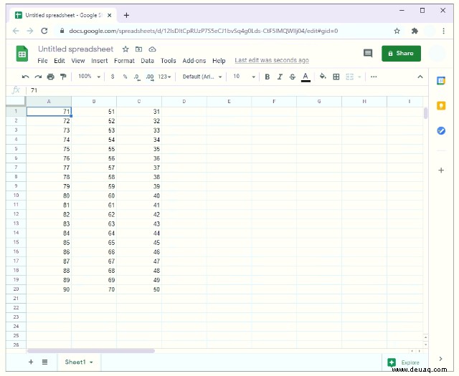Screen dimensions: 459x376
Task: Click the Last edit was seconds ago link
Action: (x=272, y=60)
